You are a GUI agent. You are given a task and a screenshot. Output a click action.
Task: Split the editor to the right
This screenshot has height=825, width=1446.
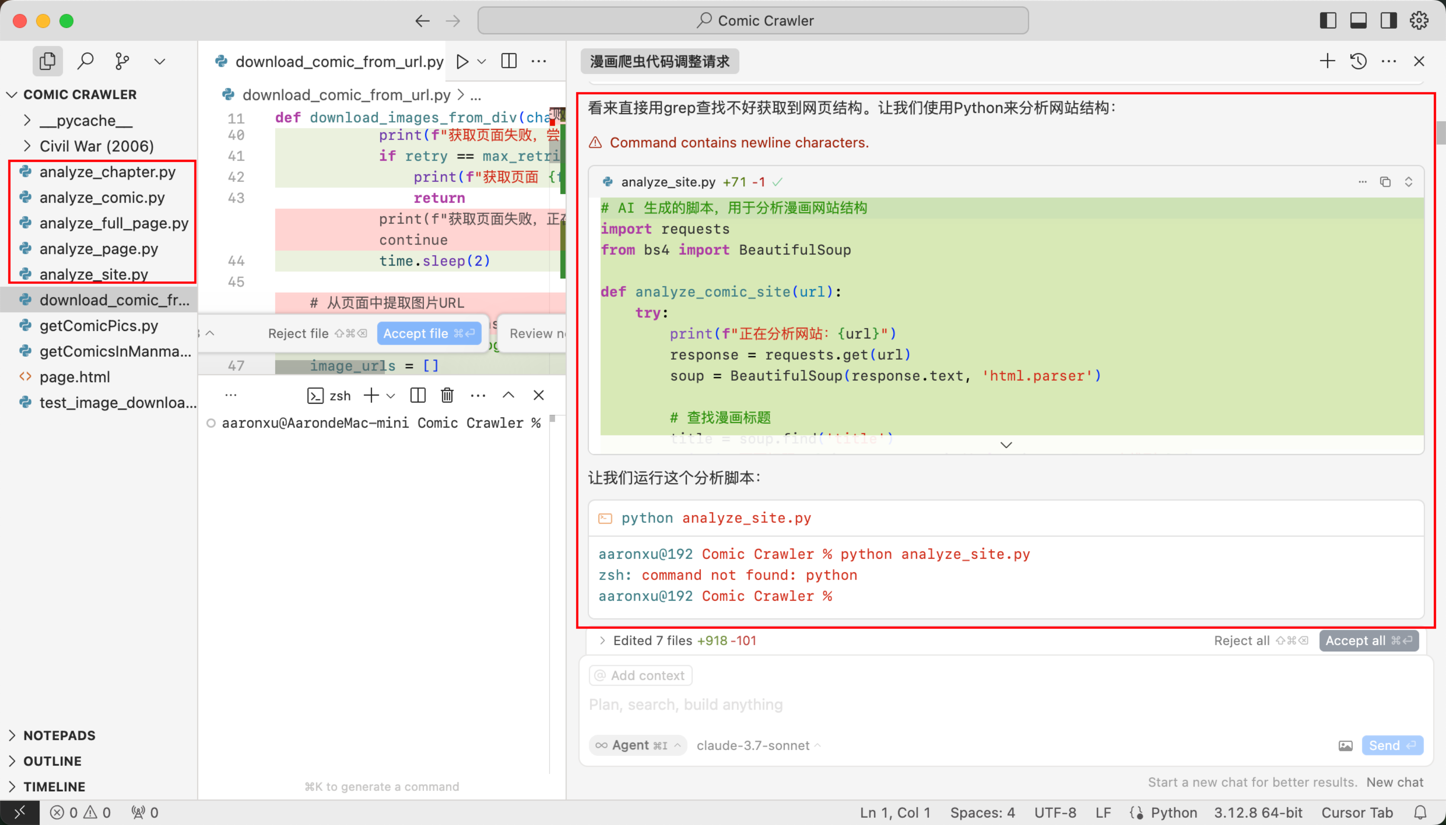click(509, 61)
